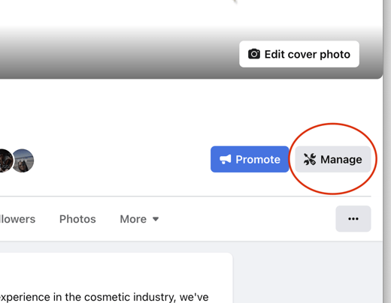This screenshot has height=303, width=391.
Task: Click the vertical scrollbar on the right edge
Action: (387, 151)
